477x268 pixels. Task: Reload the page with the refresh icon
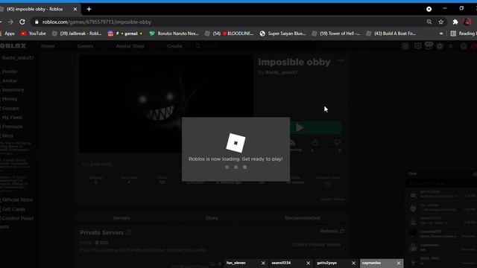pyautogui.click(x=22, y=22)
